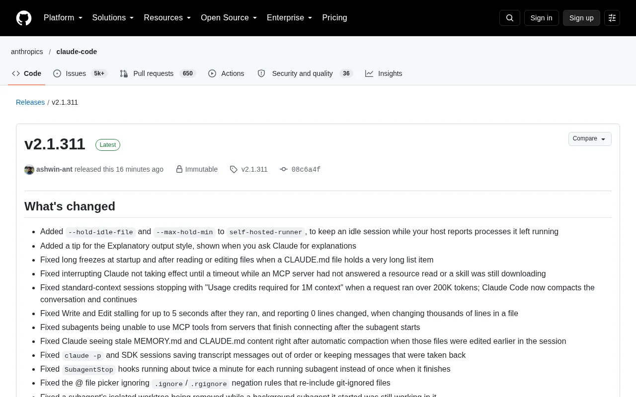636x397 pixels.
Task: Click ashwin-ant's avatar image
Action: 29,170
